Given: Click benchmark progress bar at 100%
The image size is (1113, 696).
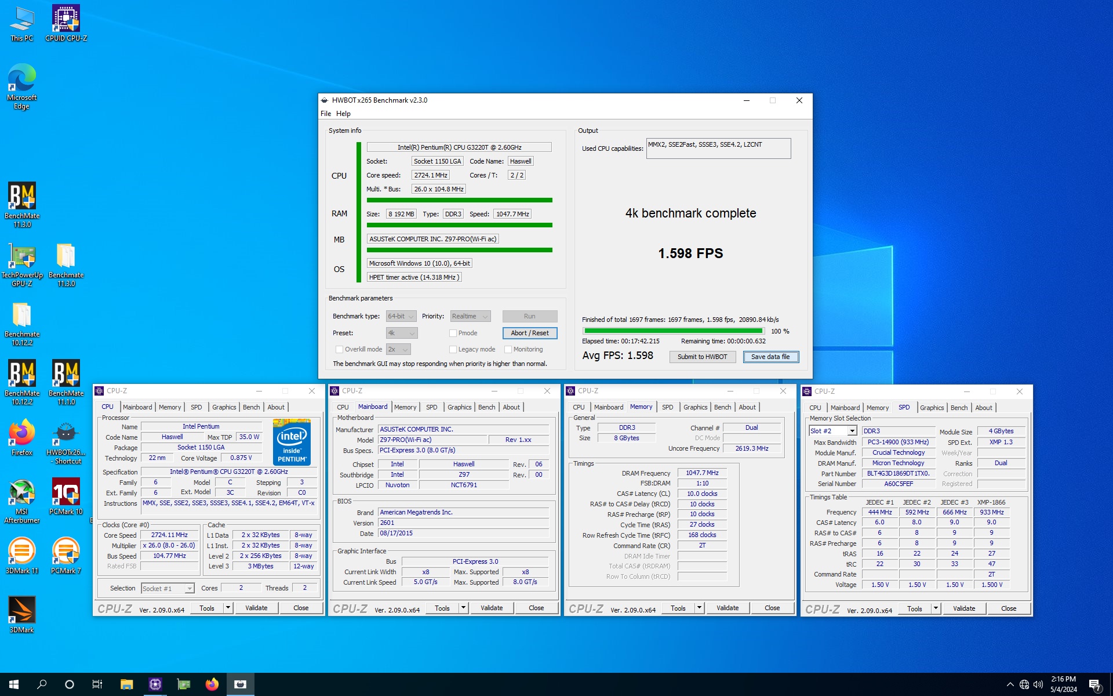Looking at the screenshot, I should tap(674, 331).
